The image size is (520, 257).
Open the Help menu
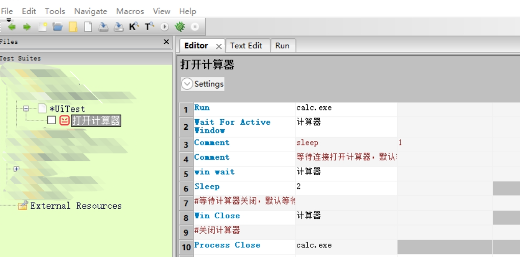[x=188, y=11]
